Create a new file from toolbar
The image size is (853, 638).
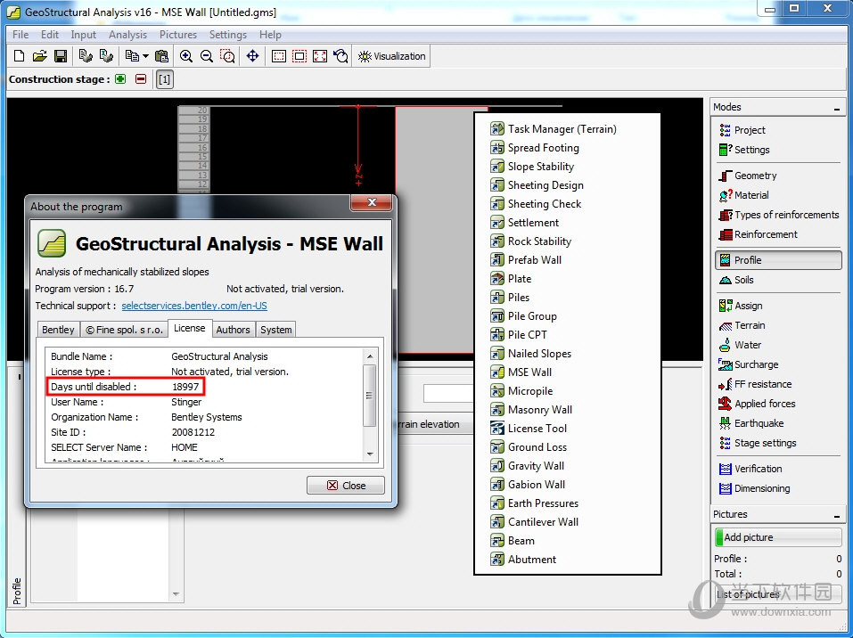point(19,56)
